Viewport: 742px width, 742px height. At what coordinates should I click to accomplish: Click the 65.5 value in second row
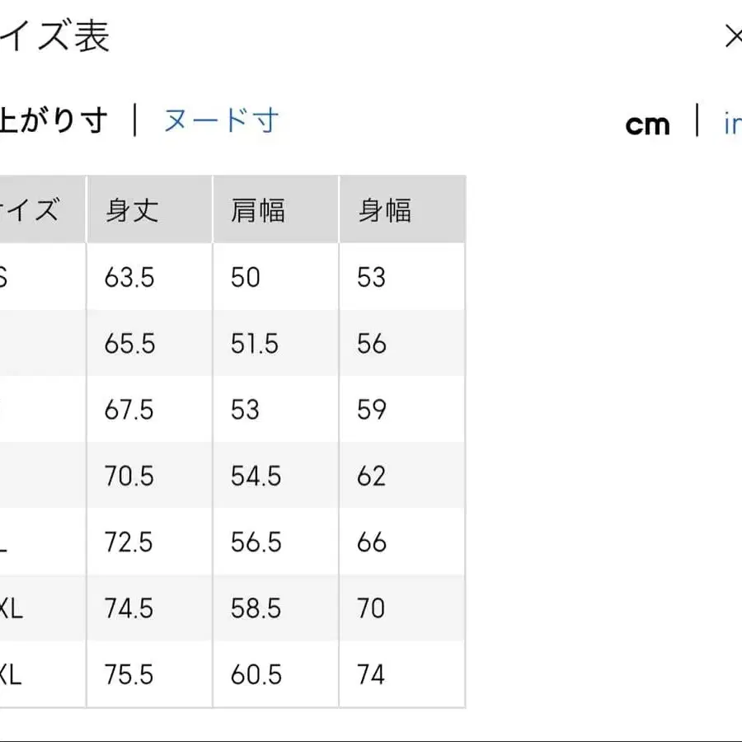[128, 344]
